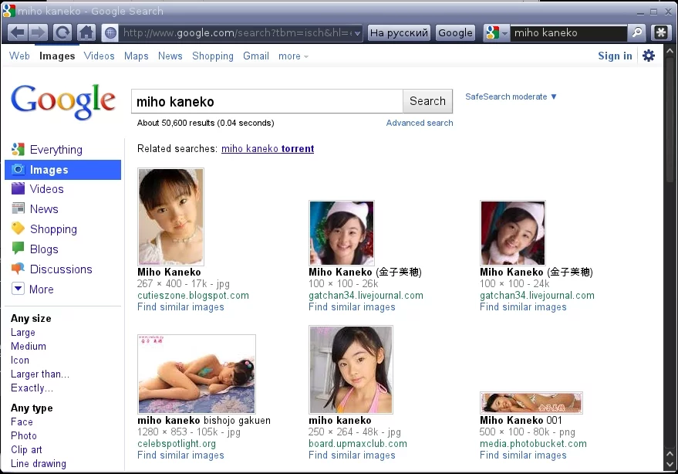Select the Line drawing type filter
Screen dimensions: 678x474
(38, 463)
